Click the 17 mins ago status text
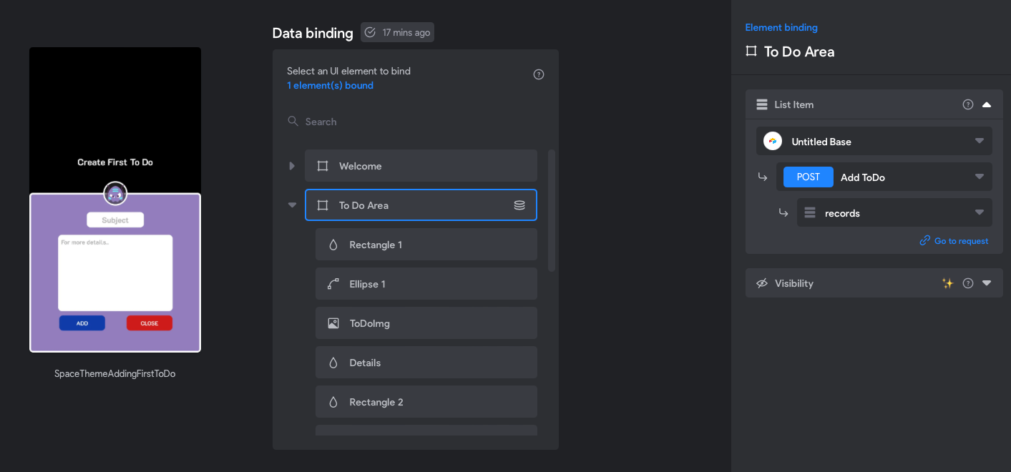The image size is (1011, 472). [x=406, y=32]
